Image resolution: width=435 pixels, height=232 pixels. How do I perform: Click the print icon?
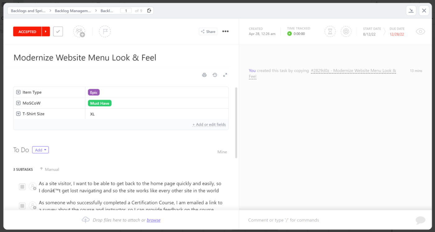pos(204,75)
